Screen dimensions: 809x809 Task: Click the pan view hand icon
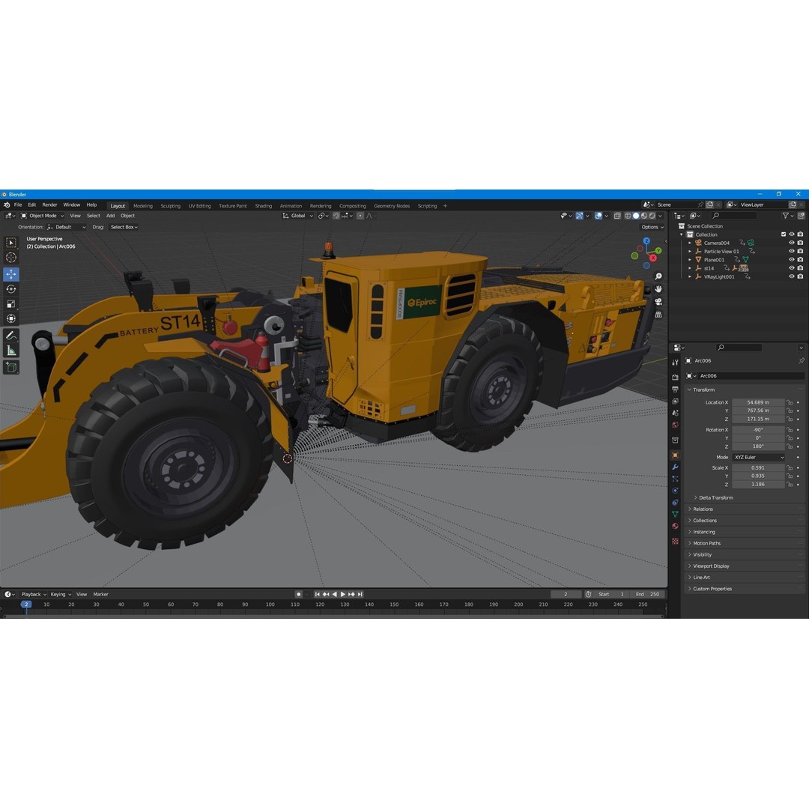pyautogui.click(x=658, y=289)
